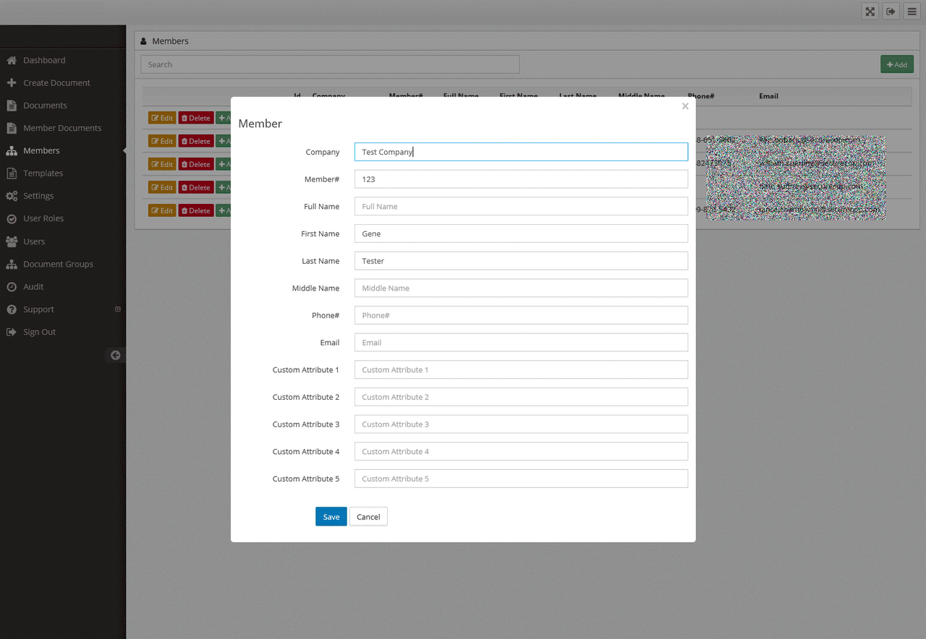Go to Templates in the sidebar
Viewport: 926px width, 639px height.
(43, 173)
